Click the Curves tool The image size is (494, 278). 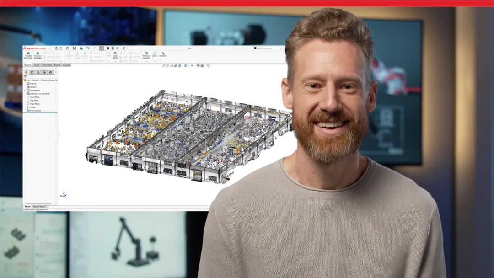tap(155, 55)
